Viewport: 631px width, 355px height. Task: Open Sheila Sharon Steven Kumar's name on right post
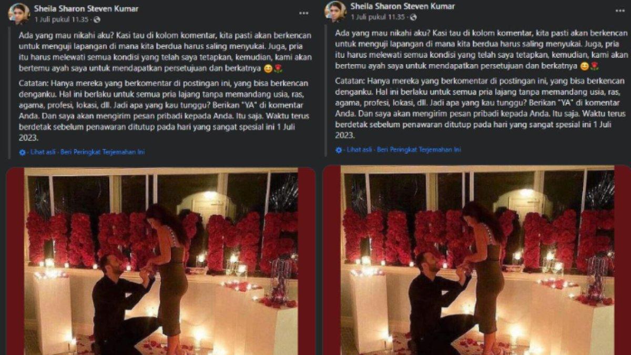tap(402, 6)
